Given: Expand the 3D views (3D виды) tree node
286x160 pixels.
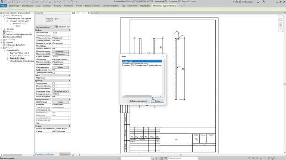Looking at the screenshot, I should (x=4, y=29).
